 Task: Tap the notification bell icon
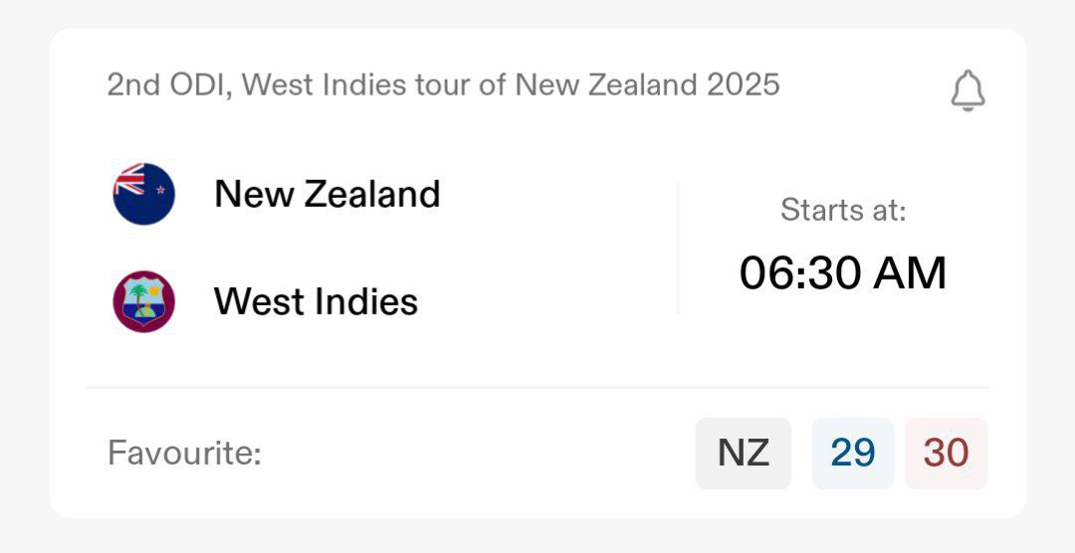[967, 92]
